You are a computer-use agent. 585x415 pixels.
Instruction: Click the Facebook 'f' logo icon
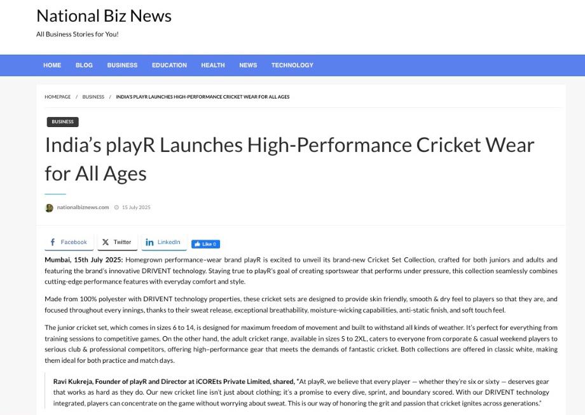(53, 242)
